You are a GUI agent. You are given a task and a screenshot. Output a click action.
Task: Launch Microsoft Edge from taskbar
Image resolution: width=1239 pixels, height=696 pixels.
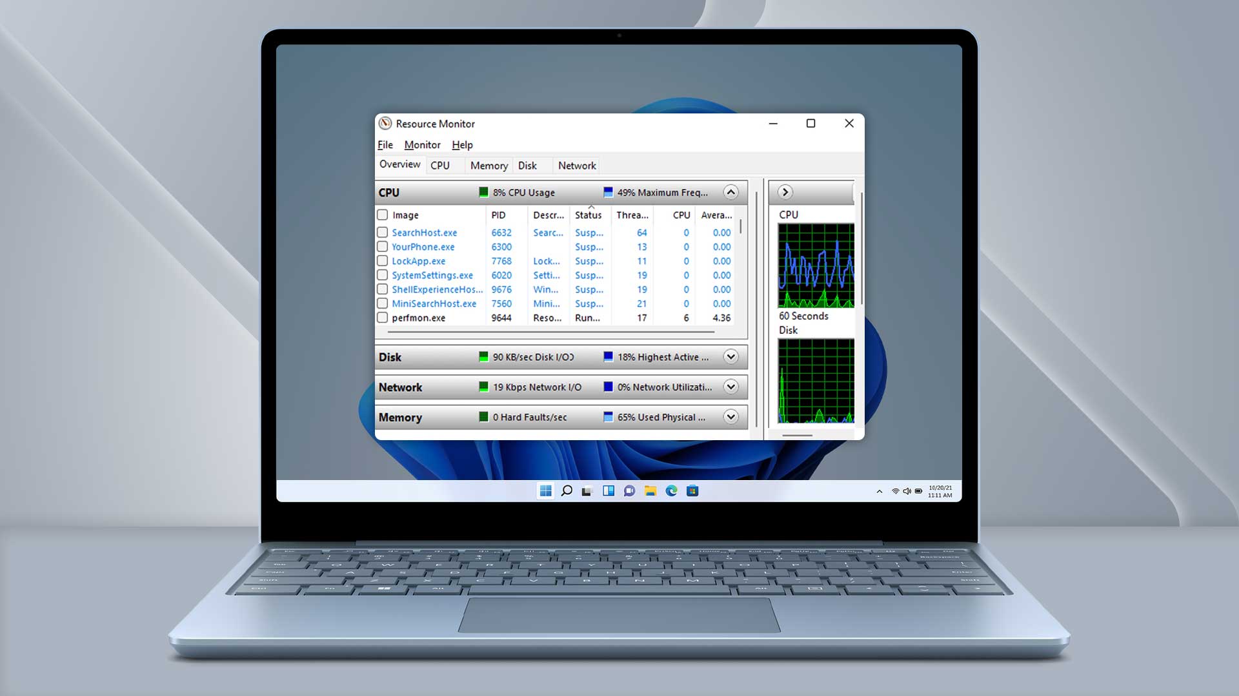(x=671, y=491)
